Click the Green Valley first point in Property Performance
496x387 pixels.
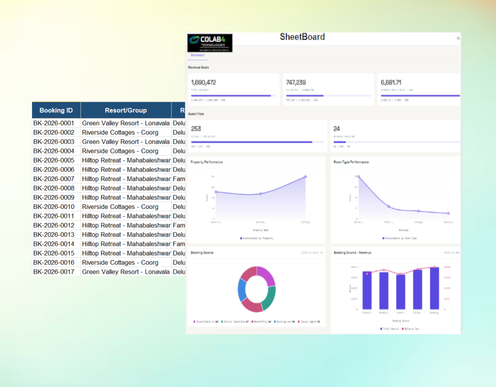[x=216, y=192]
